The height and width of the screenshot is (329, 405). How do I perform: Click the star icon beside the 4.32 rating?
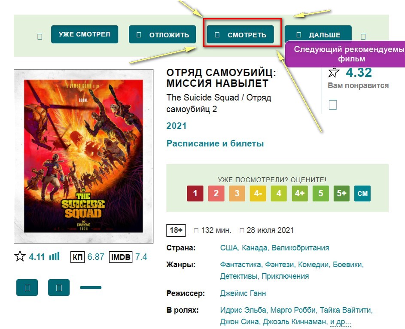[x=334, y=73]
